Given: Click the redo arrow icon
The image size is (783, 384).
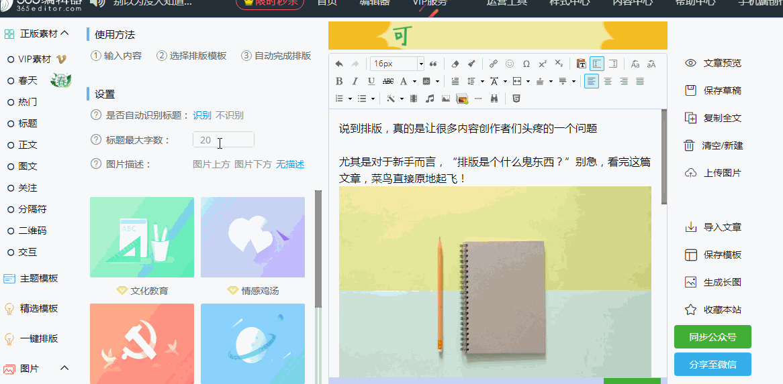Looking at the screenshot, I should pyautogui.click(x=355, y=64).
